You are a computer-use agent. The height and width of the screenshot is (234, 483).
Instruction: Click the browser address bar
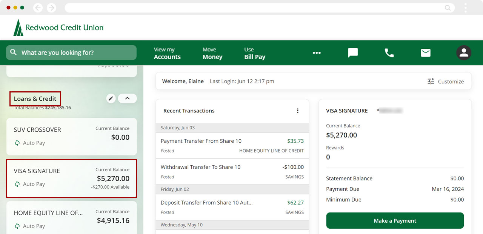coord(260,8)
